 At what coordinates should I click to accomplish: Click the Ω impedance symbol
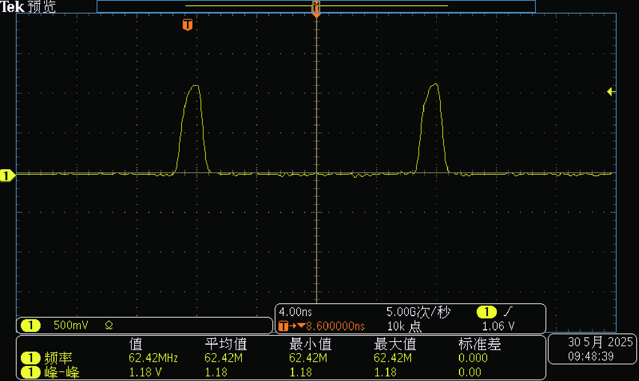pos(109,325)
